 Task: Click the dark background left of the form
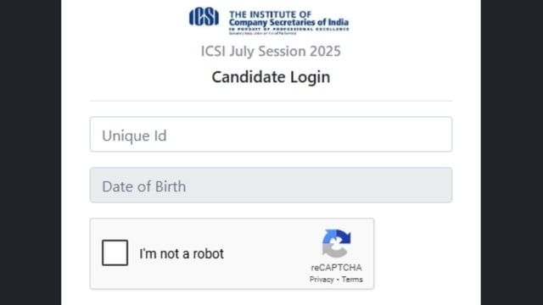click(x=31, y=152)
